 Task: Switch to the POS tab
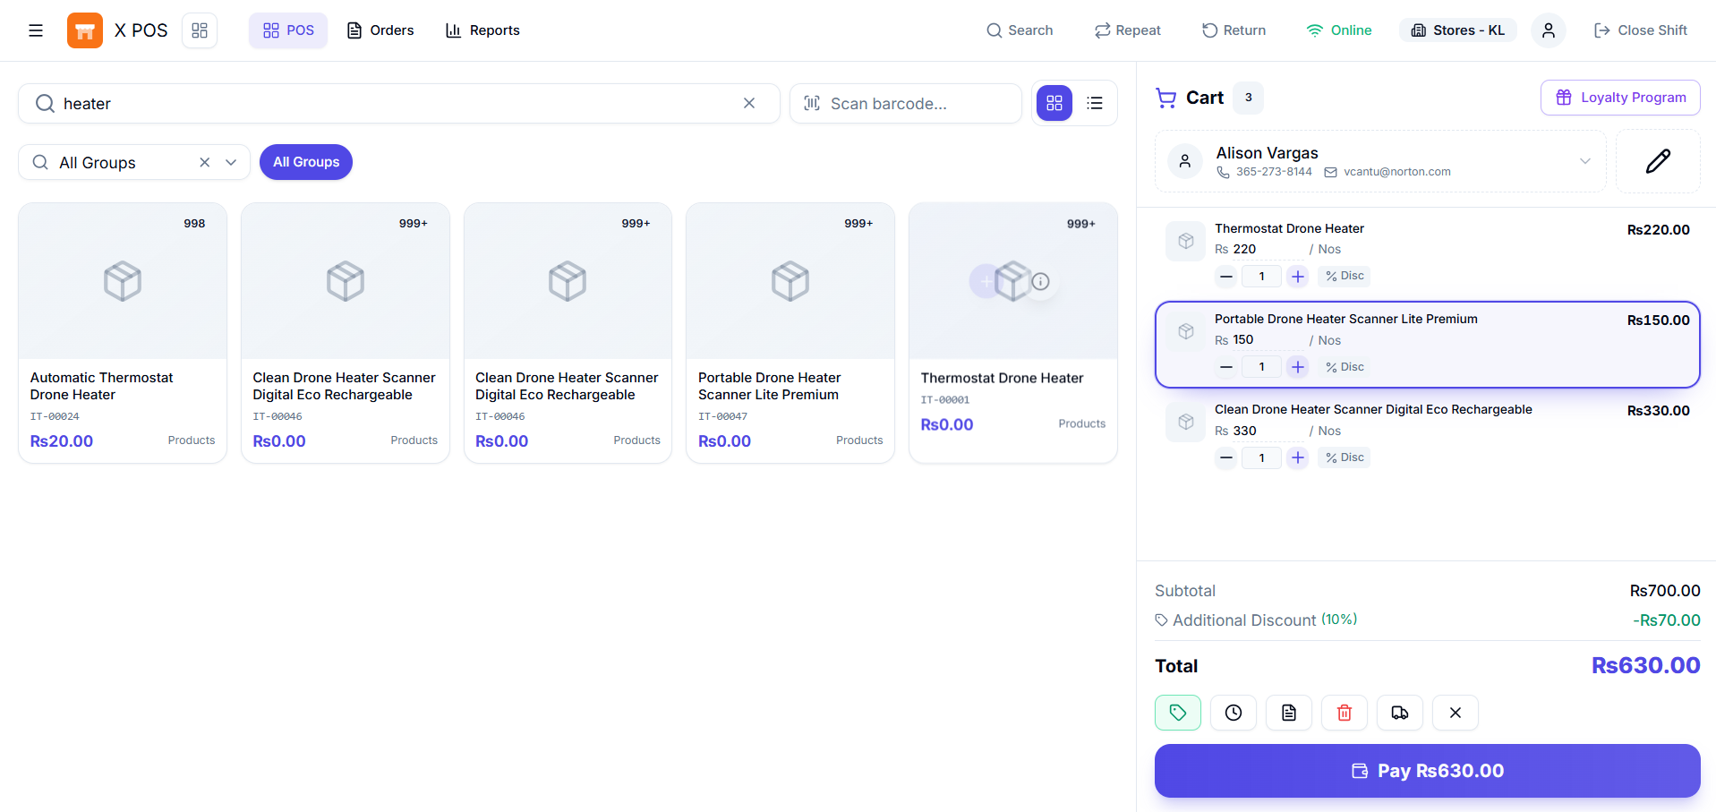click(x=288, y=30)
